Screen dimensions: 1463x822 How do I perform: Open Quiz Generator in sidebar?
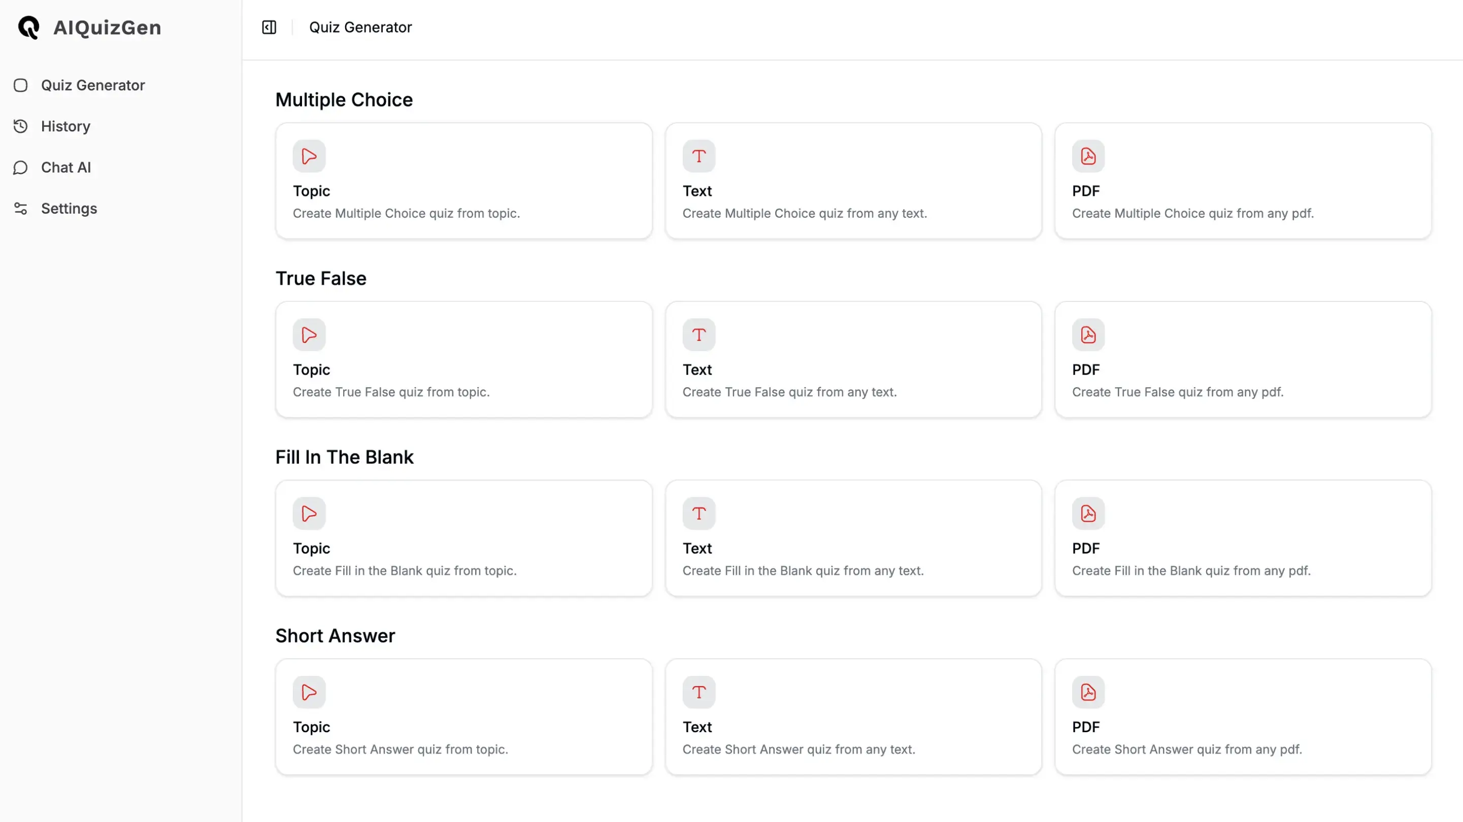[x=92, y=85]
